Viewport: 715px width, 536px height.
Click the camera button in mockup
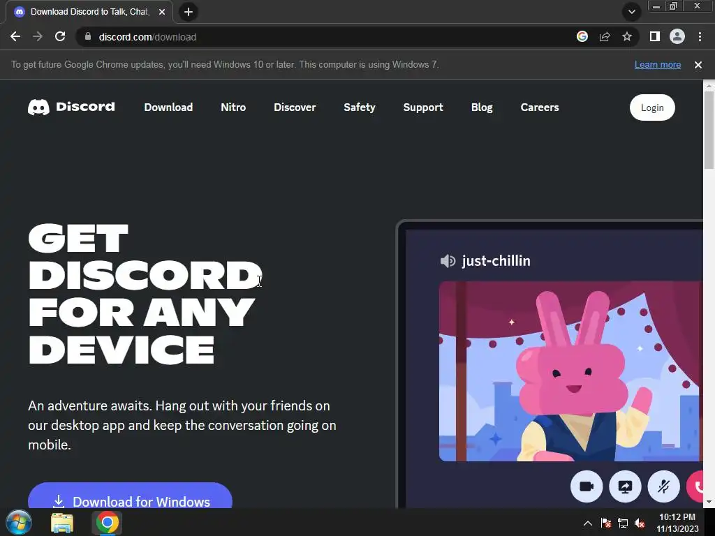coord(587,486)
